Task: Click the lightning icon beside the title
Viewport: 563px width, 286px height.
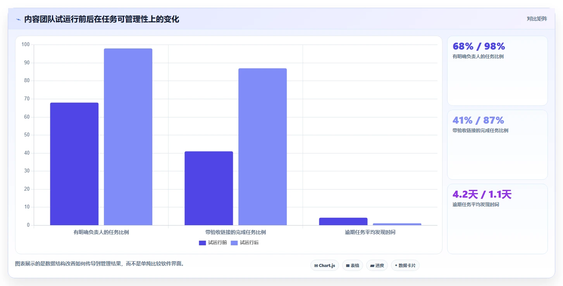Action: point(18,19)
